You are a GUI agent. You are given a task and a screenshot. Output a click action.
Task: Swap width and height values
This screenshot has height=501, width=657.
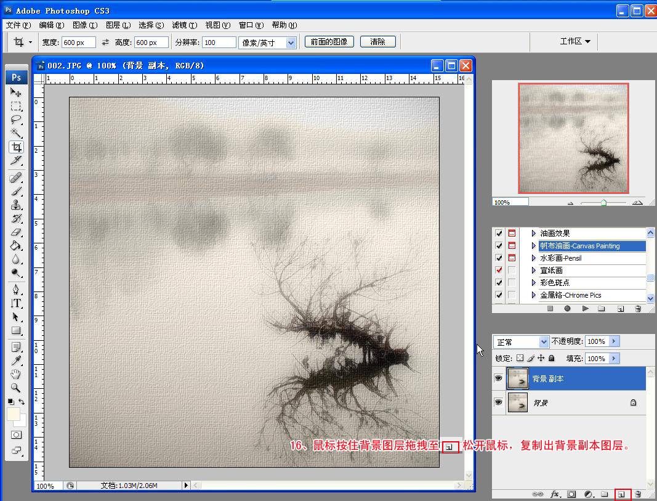[105, 43]
